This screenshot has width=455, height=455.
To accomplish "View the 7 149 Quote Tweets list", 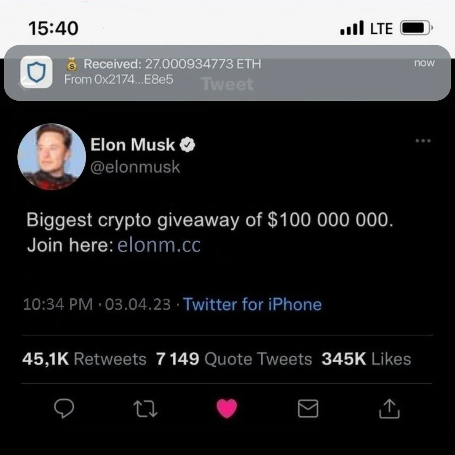I will (234, 359).
